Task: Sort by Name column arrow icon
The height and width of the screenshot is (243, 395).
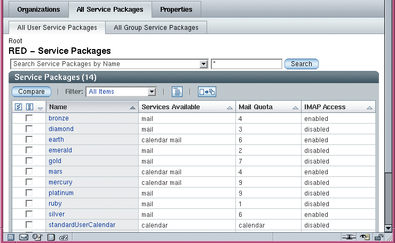Action: (x=132, y=108)
